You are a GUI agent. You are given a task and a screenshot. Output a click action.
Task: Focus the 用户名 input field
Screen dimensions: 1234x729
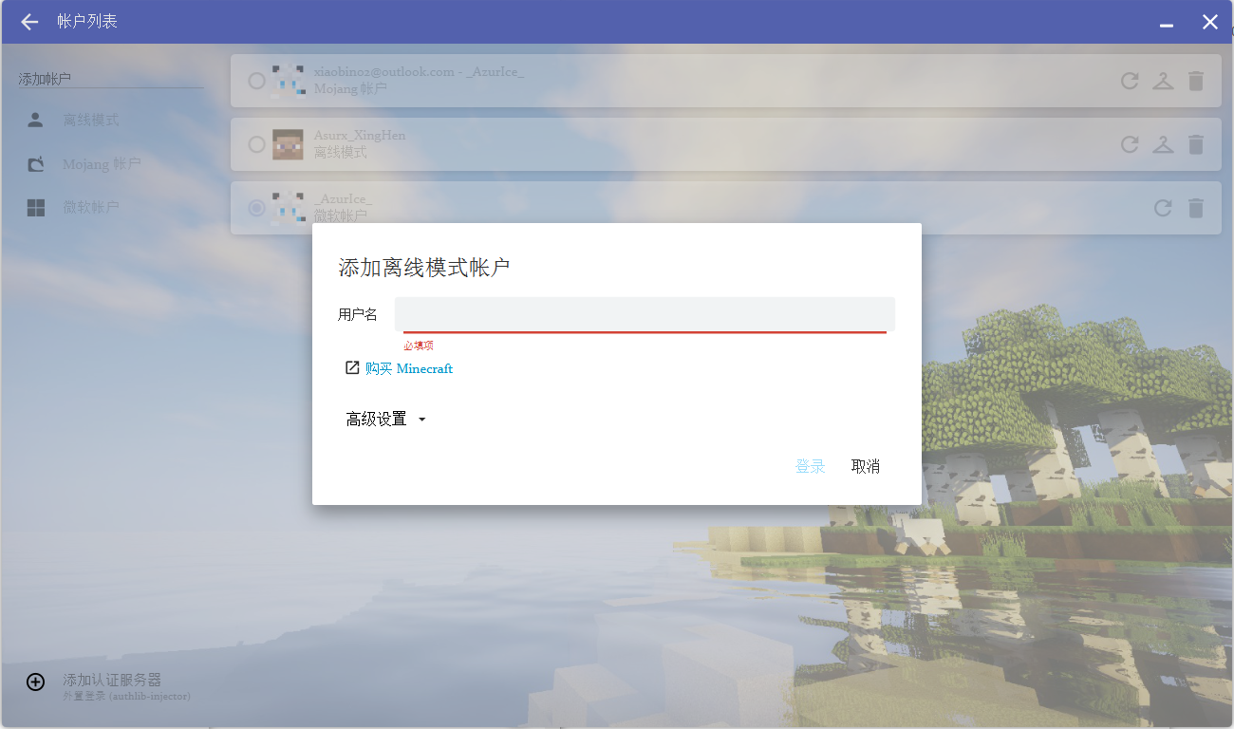click(645, 314)
